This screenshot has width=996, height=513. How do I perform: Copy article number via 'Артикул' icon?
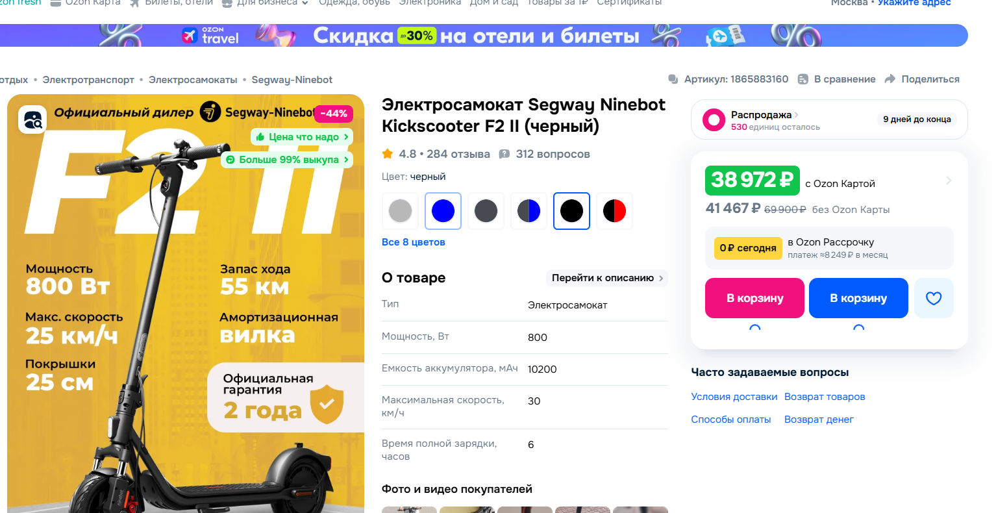click(673, 79)
